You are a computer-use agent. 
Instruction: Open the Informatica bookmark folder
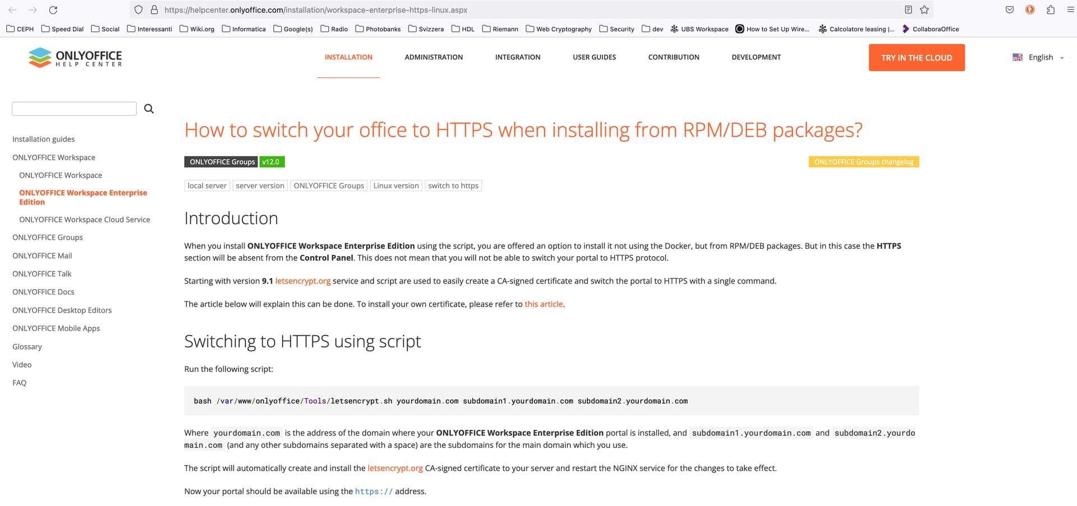[244, 29]
